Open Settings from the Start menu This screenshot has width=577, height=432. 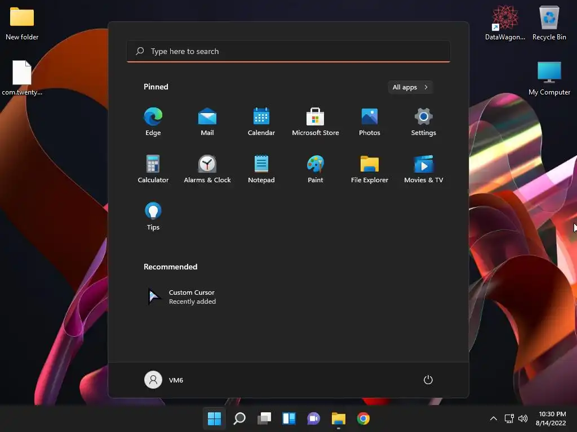[x=424, y=122]
